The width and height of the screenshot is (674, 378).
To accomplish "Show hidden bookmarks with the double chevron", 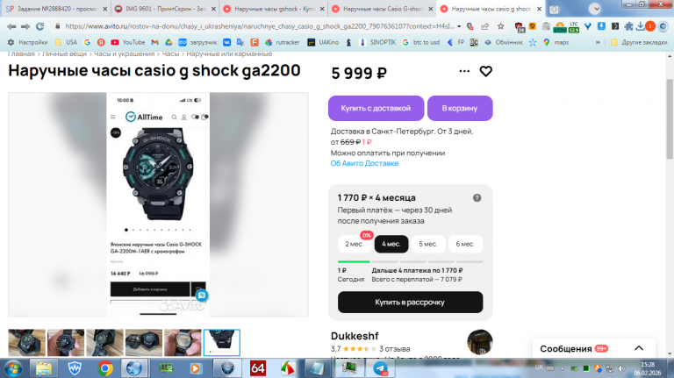I will (x=598, y=42).
